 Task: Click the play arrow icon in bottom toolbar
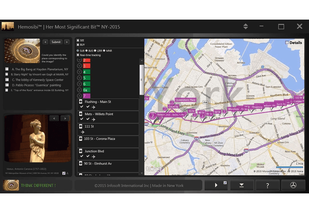coord(216,185)
